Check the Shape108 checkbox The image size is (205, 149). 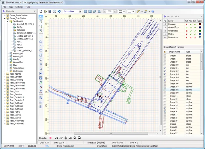165,90
